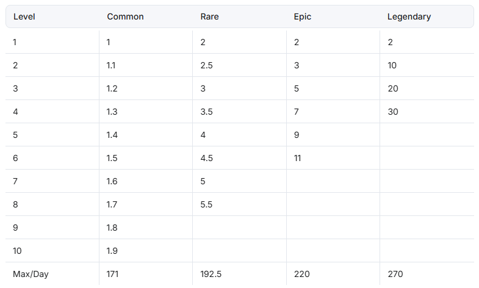Viewport: 479px width, 288px height.
Task: Select Legendary Max/Day value 270
Action: tap(395, 274)
